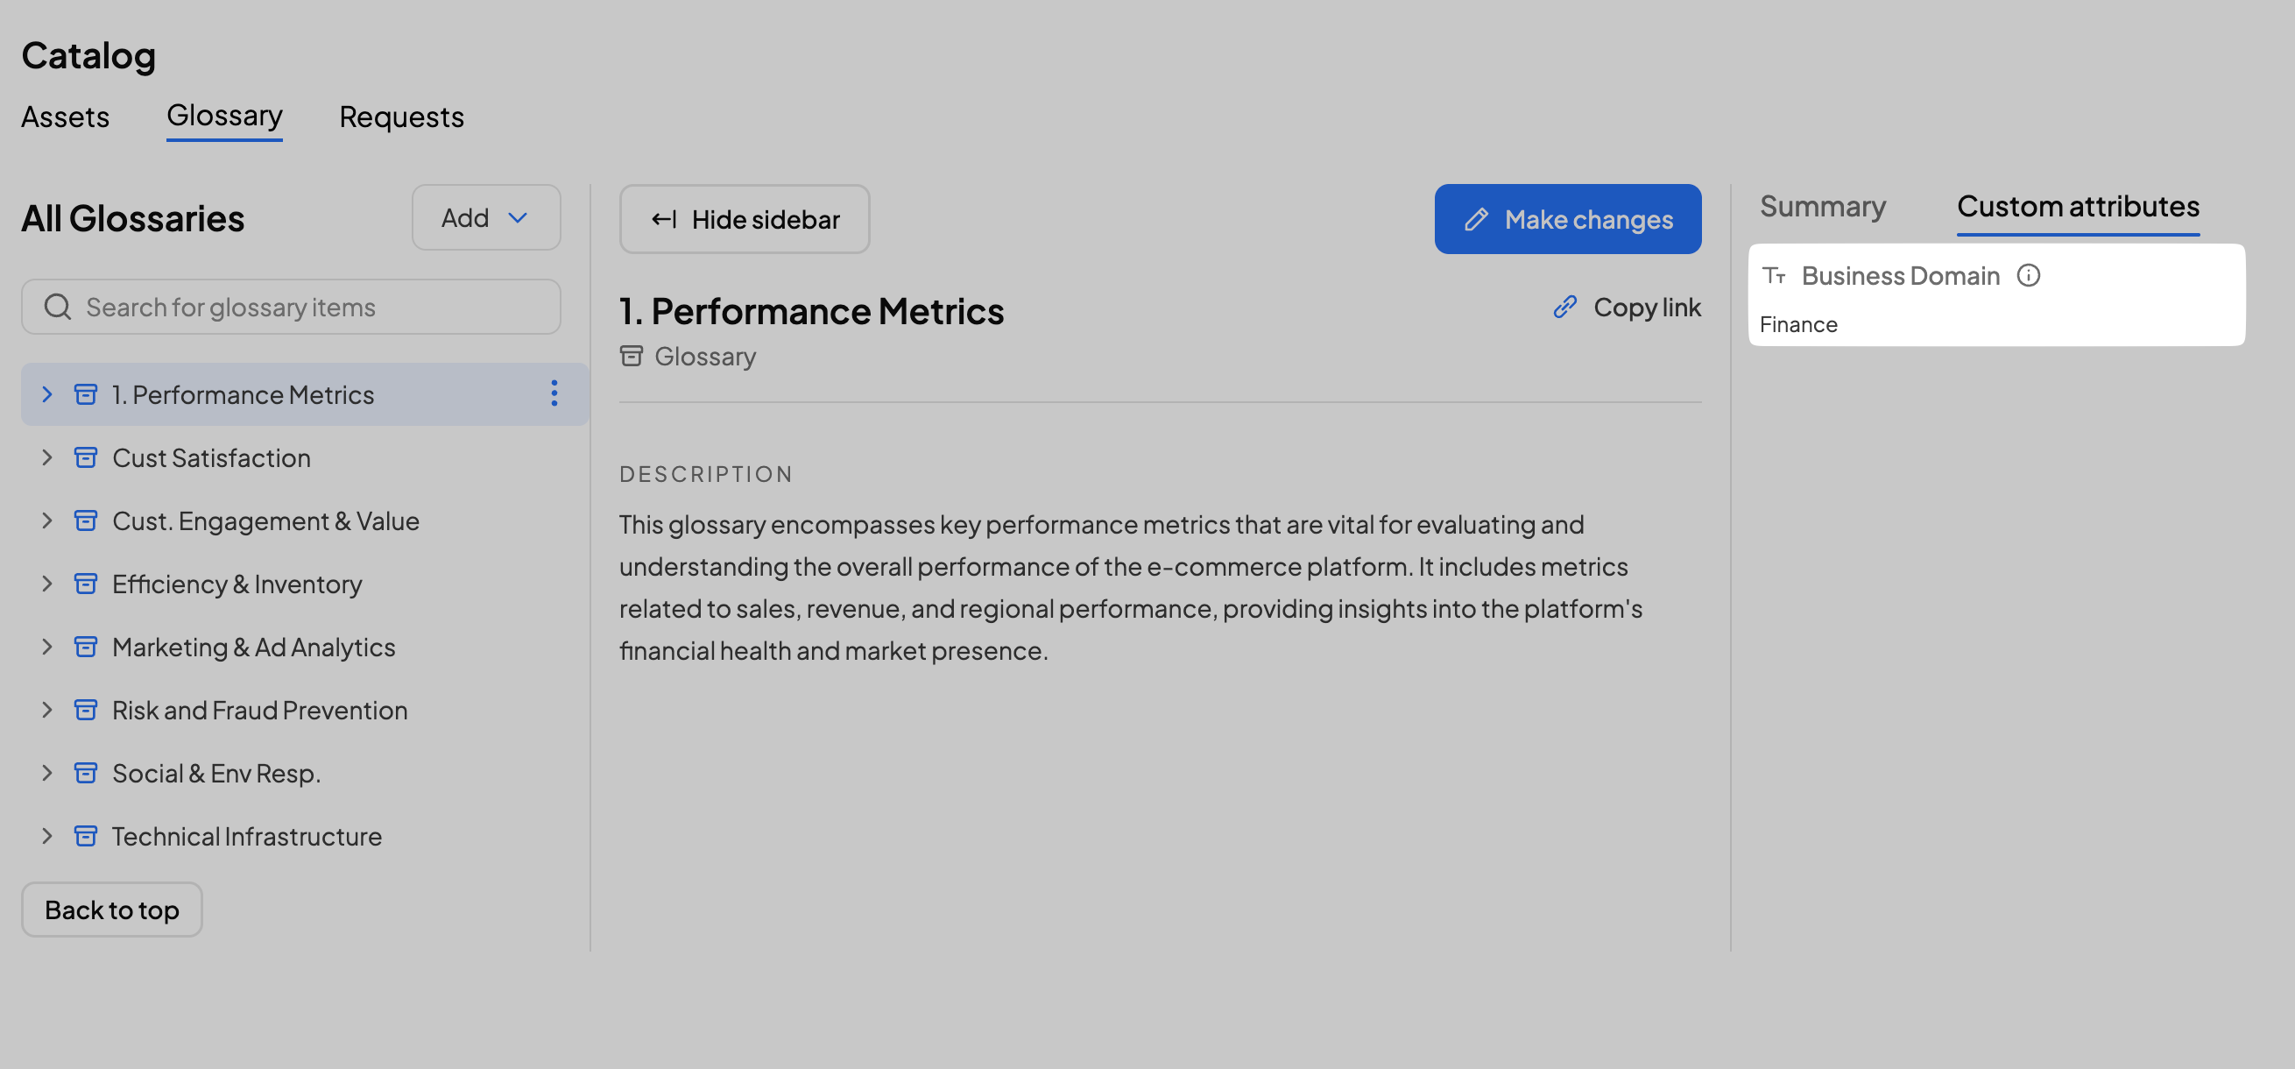Click the link icon next to Copy link

[1564, 308]
